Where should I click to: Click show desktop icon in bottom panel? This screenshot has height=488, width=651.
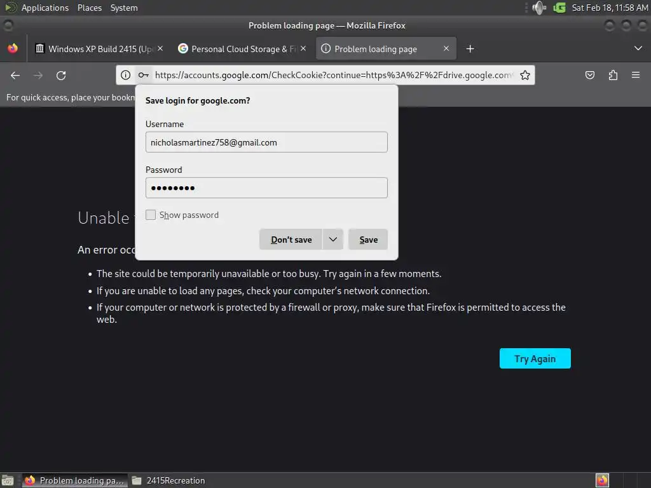tap(8, 480)
